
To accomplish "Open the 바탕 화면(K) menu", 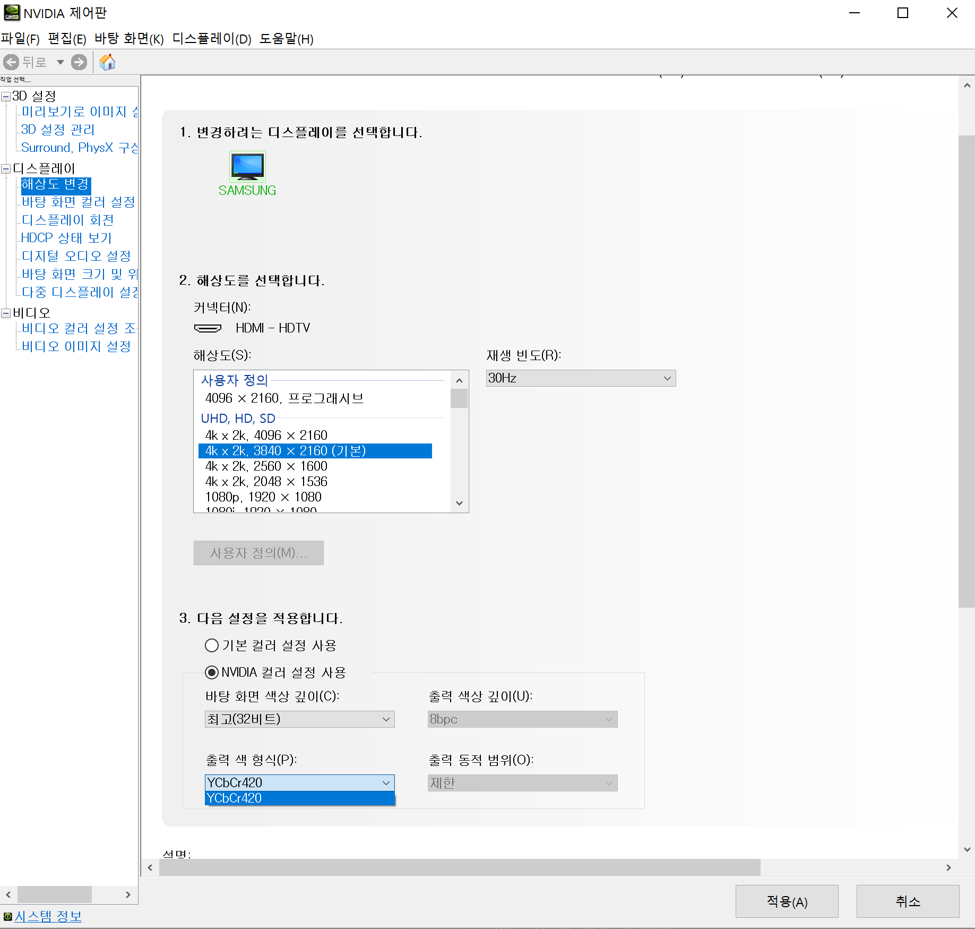I will pyautogui.click(x=129, y=39).
